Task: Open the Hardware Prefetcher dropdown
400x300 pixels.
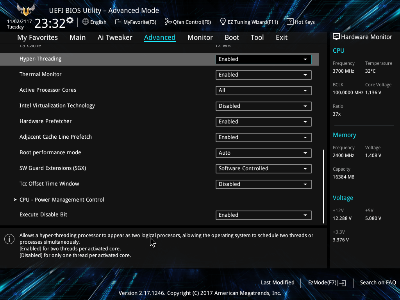Action: tap(264, 122)
